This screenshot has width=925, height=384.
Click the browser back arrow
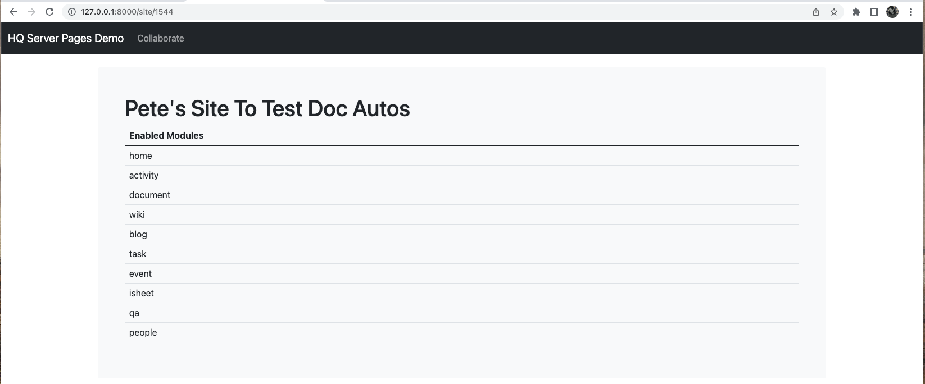click(x=13, y=12)
